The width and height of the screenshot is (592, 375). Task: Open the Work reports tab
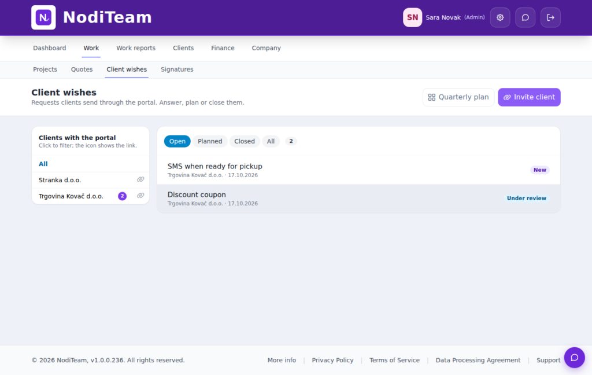click(x=136, y=48)
